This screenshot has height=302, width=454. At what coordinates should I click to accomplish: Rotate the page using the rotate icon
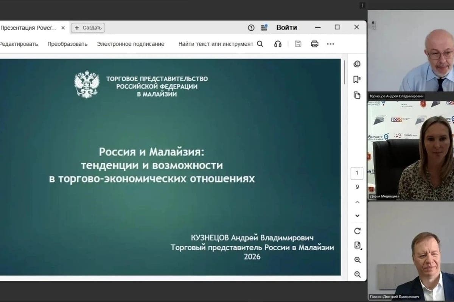[357, 231]
